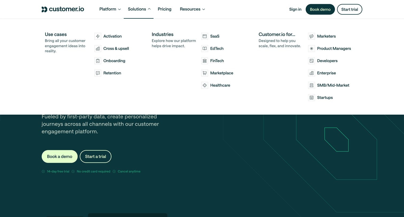Go to the Enterprise page
The width and height of the screenshot is (404, 217).
(327, 73)
